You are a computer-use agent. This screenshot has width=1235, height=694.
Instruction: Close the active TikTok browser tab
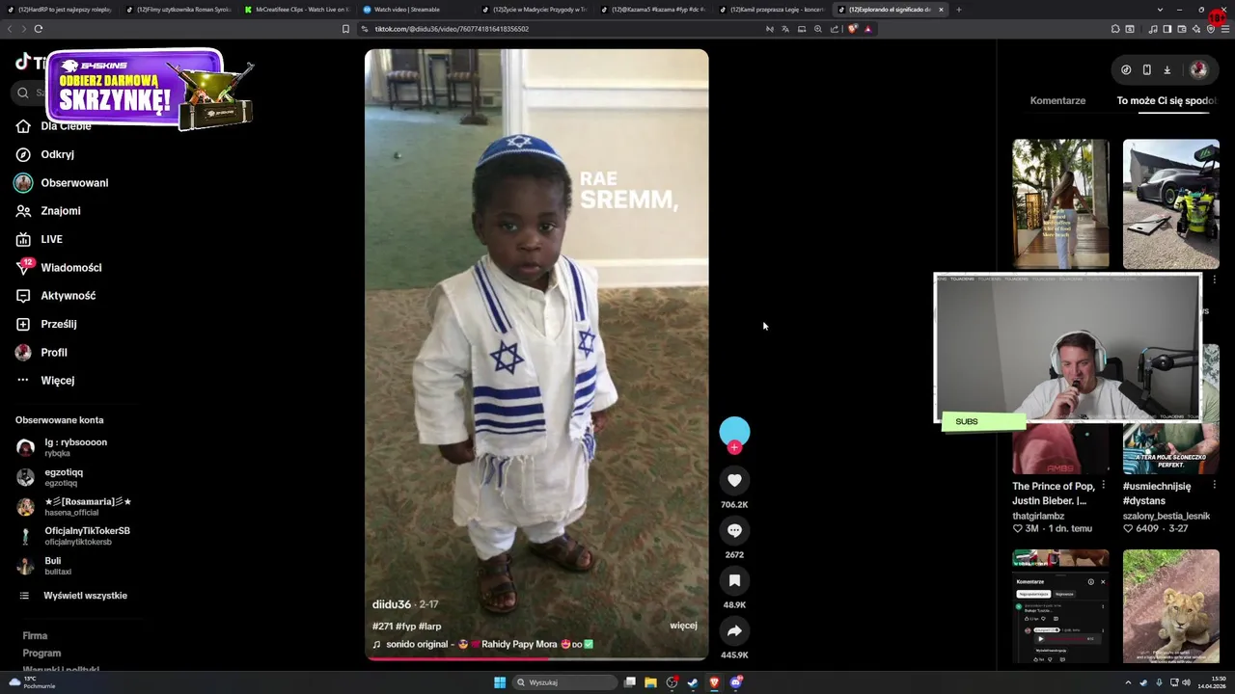tap(941, 10)
